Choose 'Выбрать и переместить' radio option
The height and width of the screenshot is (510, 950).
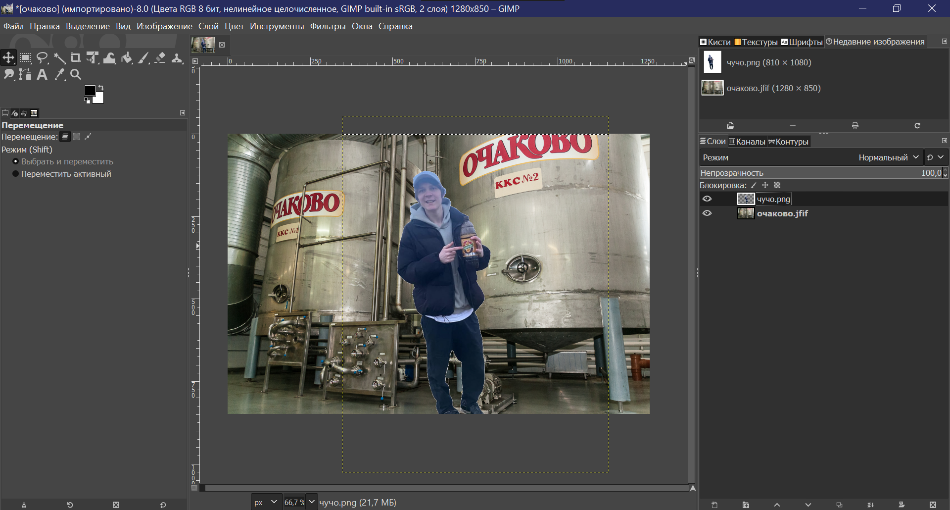[x=63, y=161]
